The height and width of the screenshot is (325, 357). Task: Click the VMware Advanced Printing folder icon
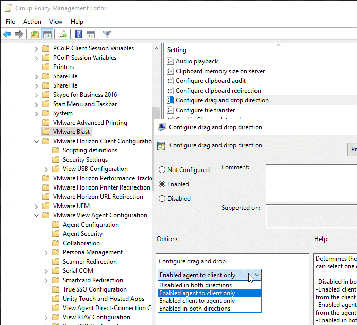pyautogui.click(x=46, y=123)
